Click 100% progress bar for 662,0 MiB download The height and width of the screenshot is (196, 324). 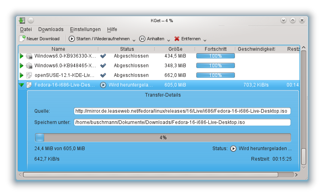216,75
